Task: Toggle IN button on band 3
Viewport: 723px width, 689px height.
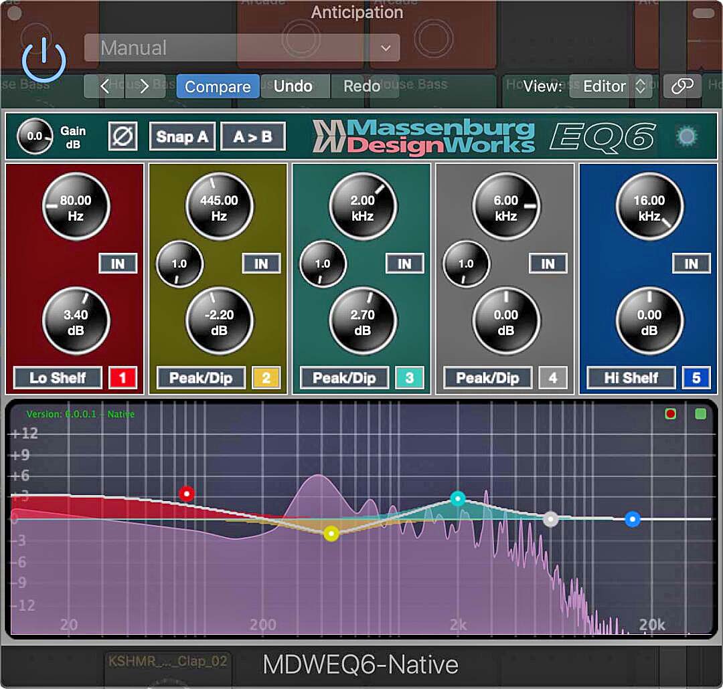Action: coord(405,264)
